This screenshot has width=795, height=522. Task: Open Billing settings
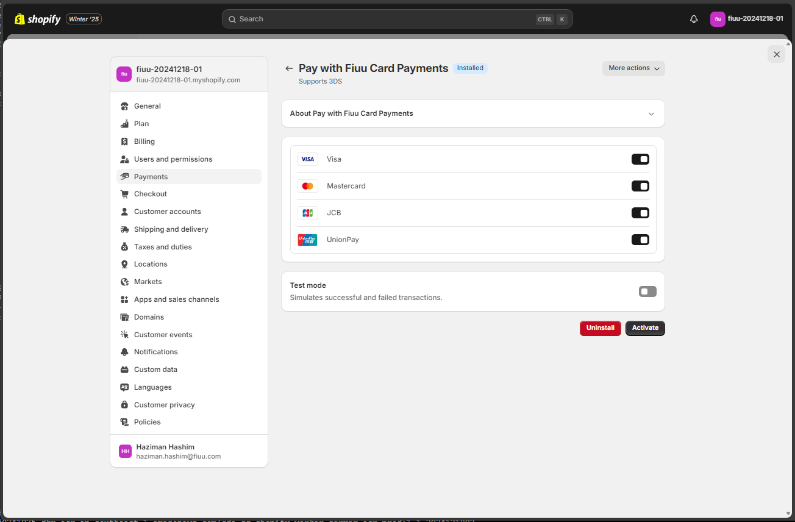(189, 141)
